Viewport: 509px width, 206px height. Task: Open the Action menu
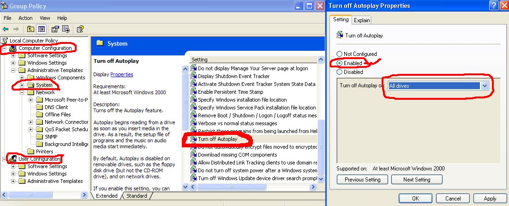coord(25,18)
